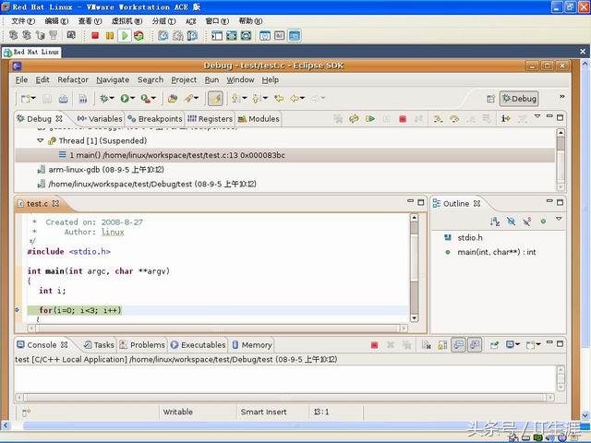This screenshot has width=591, height=443.
Task: Open the Memory tab
Action: 252,345
